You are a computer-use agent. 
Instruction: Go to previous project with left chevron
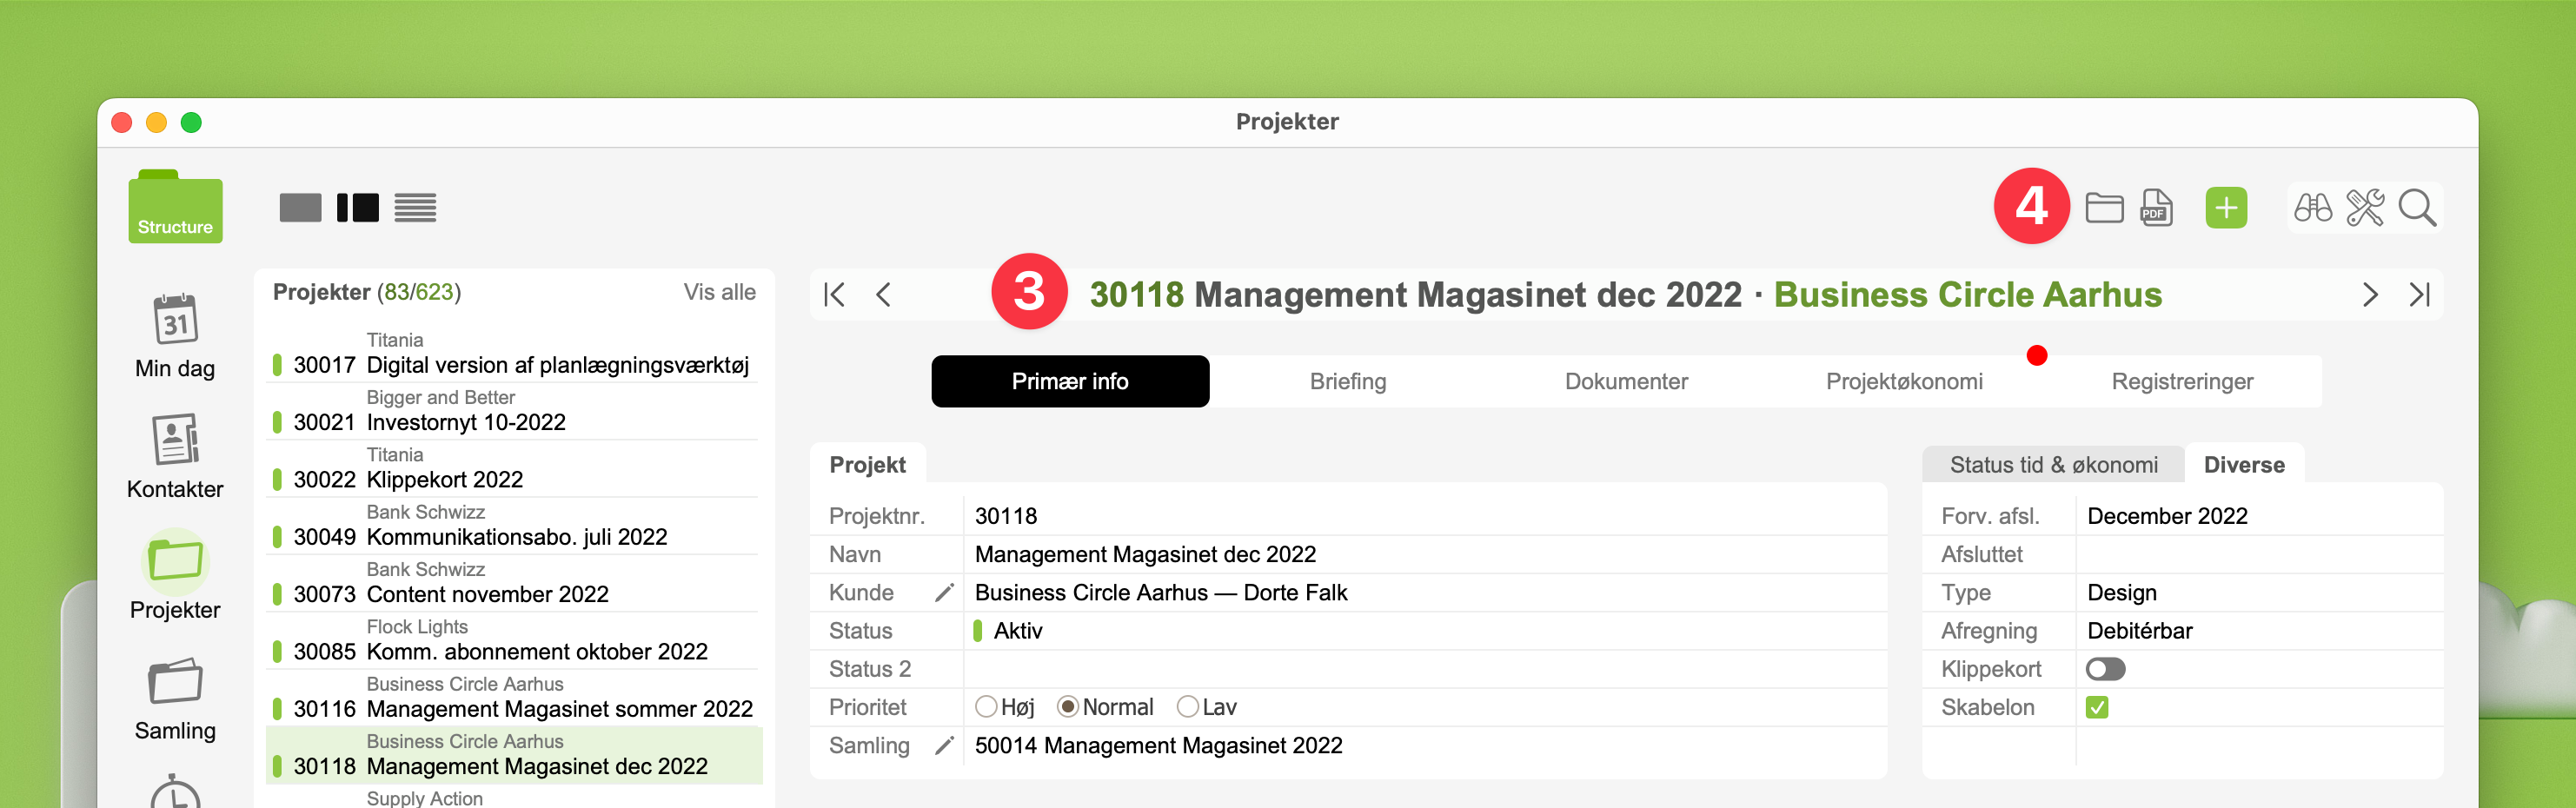click(883, 295)
